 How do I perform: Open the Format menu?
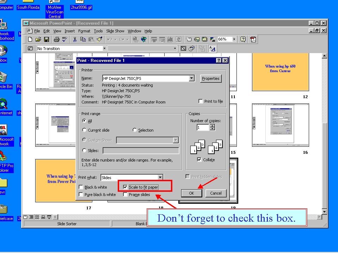[x=84, y=31]
